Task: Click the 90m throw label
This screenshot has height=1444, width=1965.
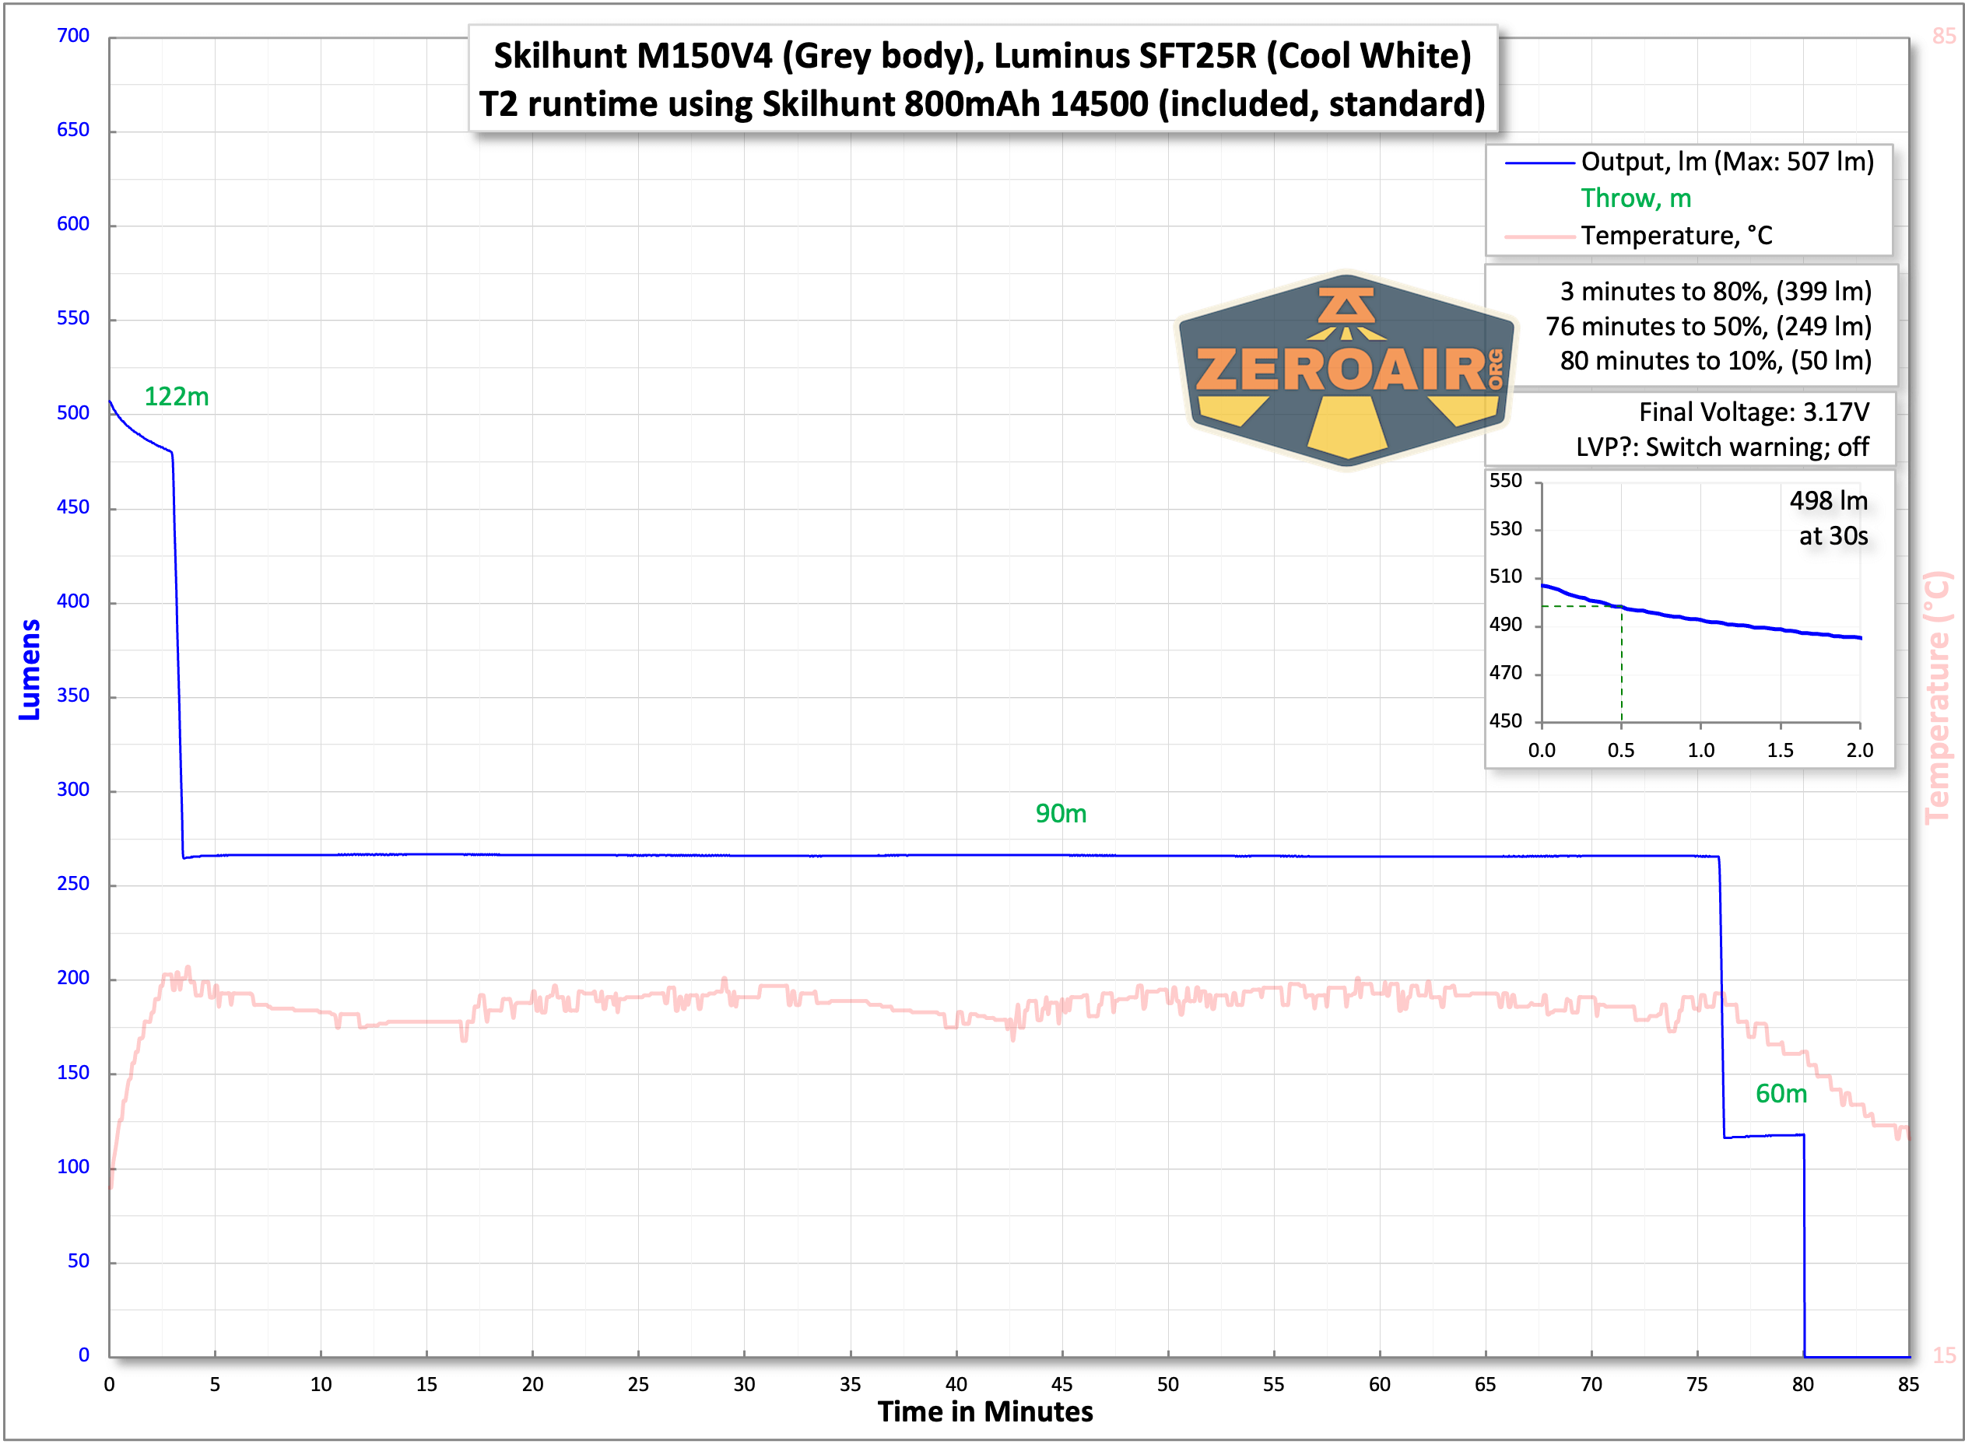Action: click(1060, 814)
